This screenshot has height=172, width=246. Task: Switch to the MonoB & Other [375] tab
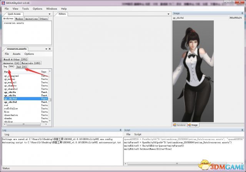pos(15,59)
